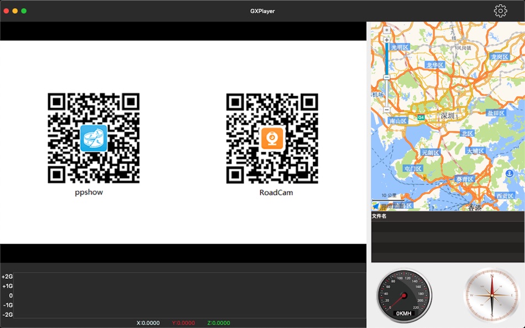Click the 0KMH speed readout

404,314
